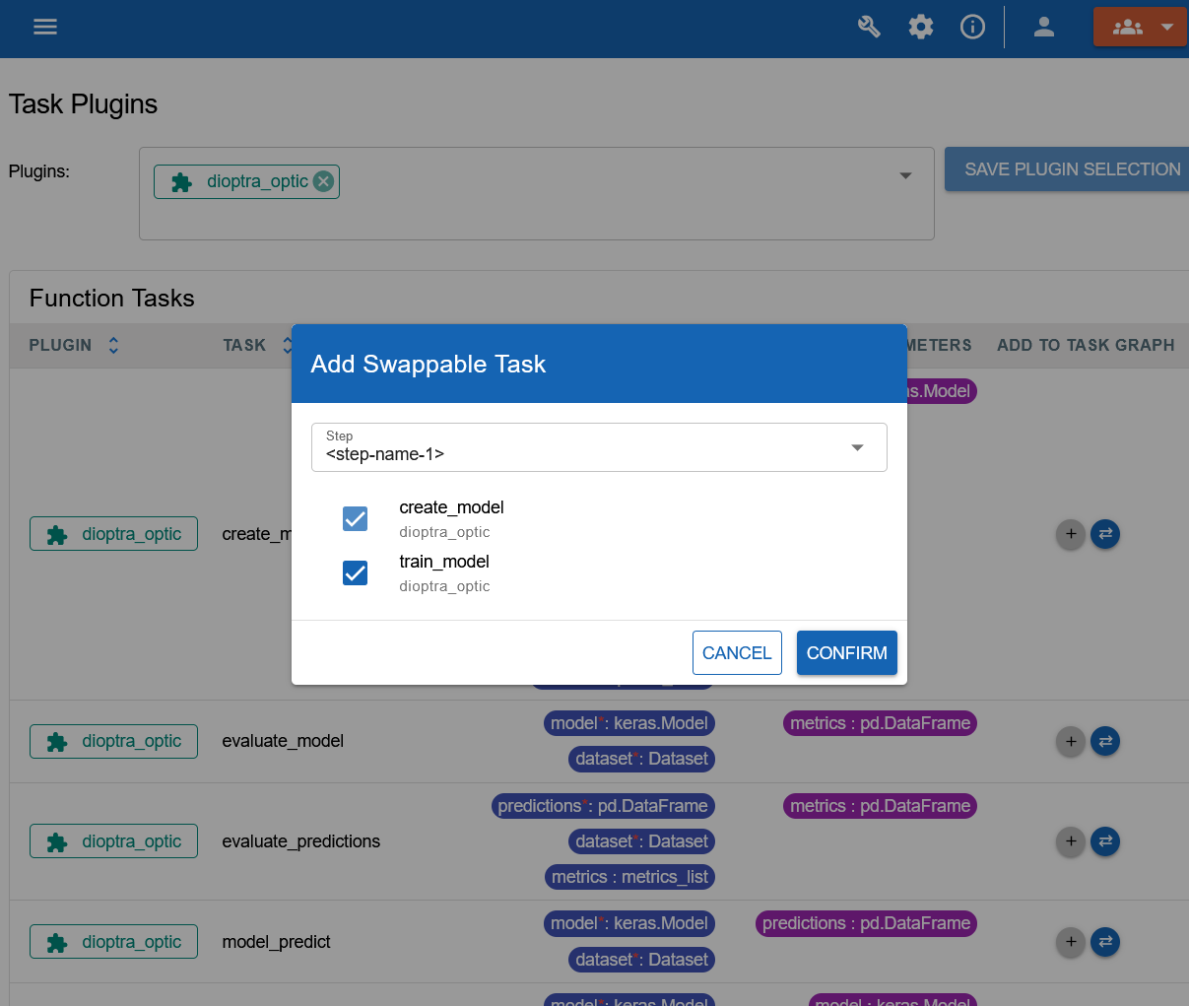Click swap icon for create_model row
The height and width of the screenshot is (1006, 1189).
(1105, 534)
